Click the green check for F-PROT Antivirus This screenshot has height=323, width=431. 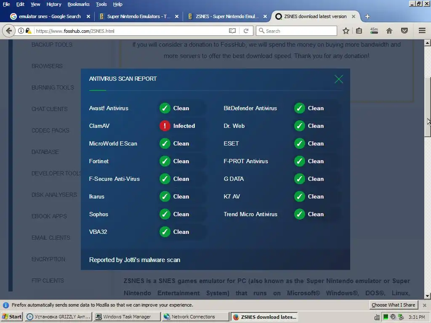tap(300, 161)
